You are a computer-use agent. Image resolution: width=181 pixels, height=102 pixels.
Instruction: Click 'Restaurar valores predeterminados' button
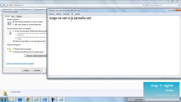(36, 56)
